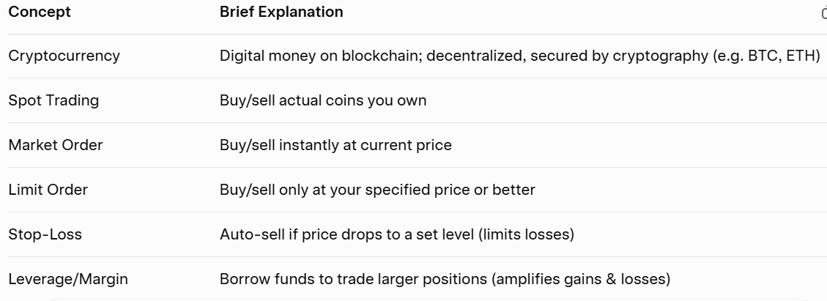This screenshot has height=301, width=827.
Task: Click the Spot Trading concept cell
Action: pyautogui.click(x=53, y=100)
